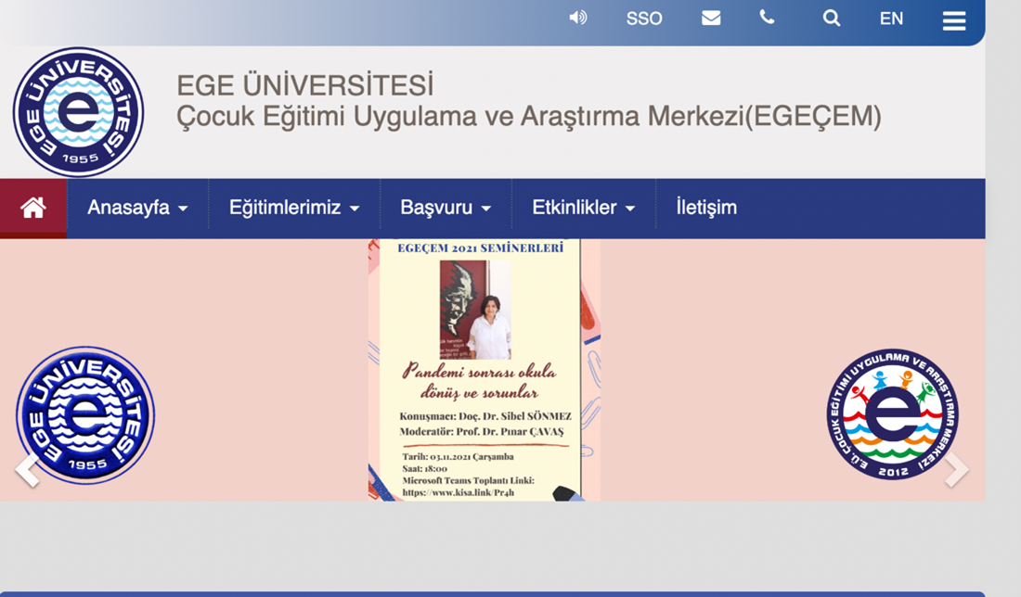1021x597 pixels.
Task: Open the hamburger menu icon
Action: (x=954, y=20)
